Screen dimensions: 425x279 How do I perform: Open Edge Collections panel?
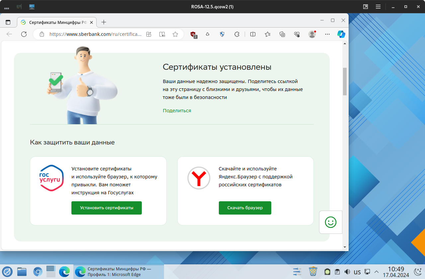pyautogui.click(x=282, y=34)
